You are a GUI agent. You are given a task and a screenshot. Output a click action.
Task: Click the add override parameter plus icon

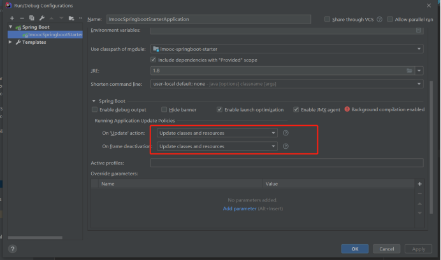pyautogui.click(x=419, y=184)
